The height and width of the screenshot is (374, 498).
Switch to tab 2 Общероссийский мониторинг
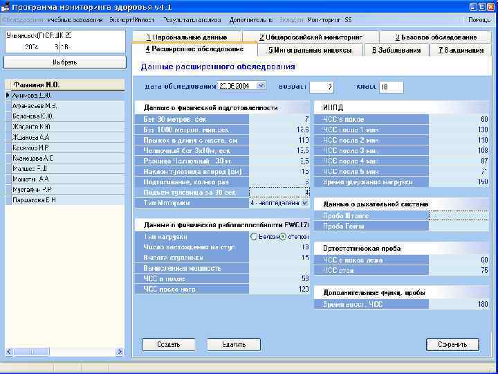point(311,37)
